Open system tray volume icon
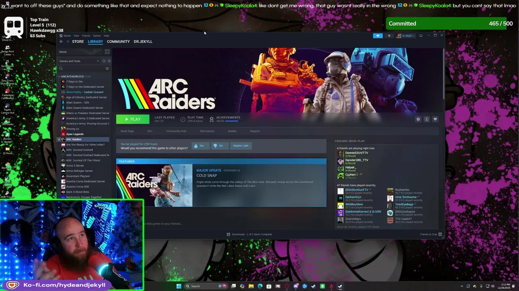 pyautogui.click(x=493, y=286)
